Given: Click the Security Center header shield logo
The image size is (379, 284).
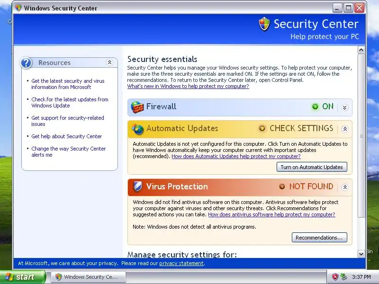Looking at the screenshot, I should pyautogui.click(x=264, y=24).
